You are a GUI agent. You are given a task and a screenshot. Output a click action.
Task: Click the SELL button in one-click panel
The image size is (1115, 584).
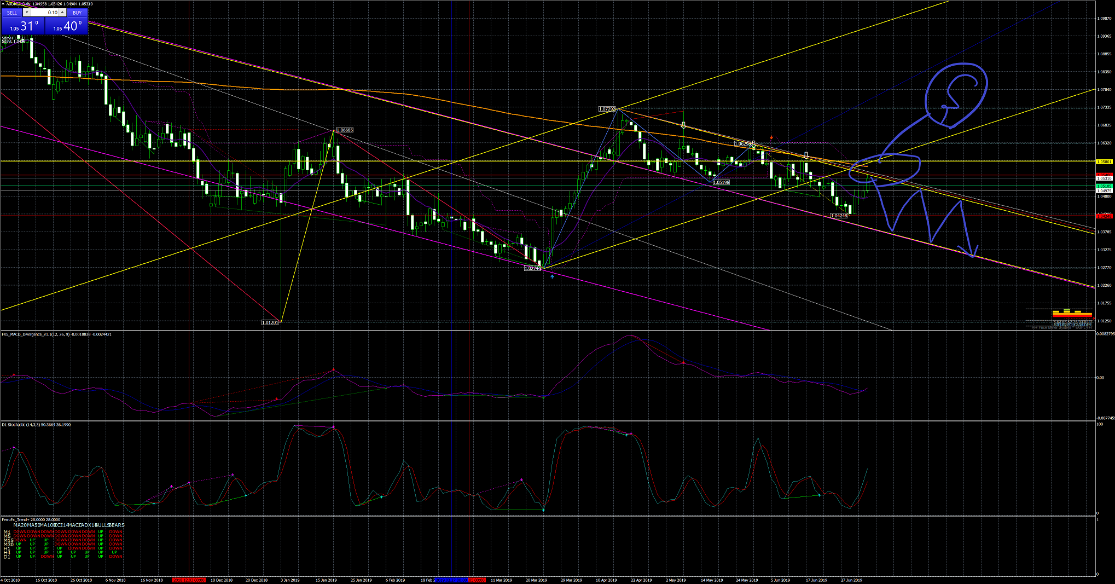pyautogui.click(x=12, y=13)
